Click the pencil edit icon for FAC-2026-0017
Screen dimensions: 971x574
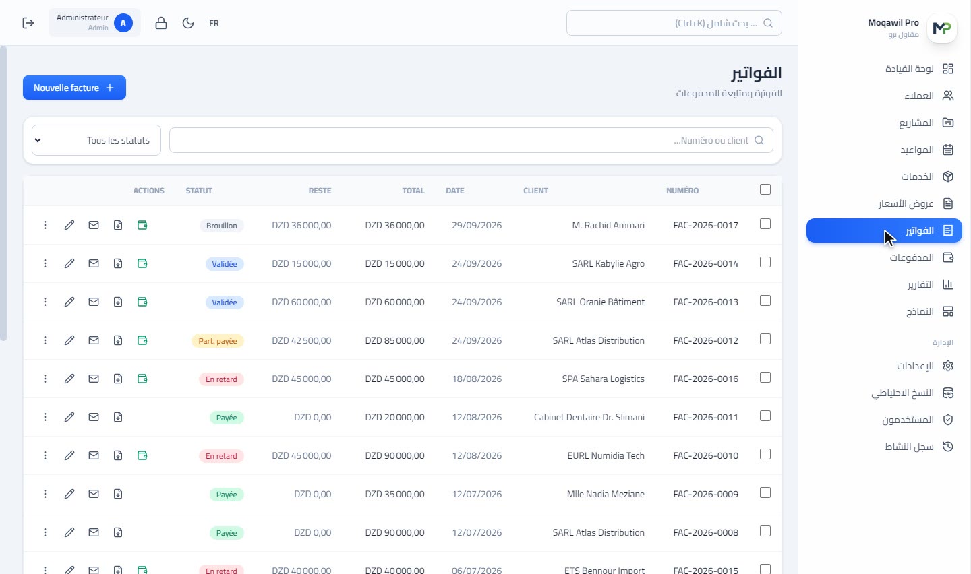pyautogui.click(x=69, y=225)
